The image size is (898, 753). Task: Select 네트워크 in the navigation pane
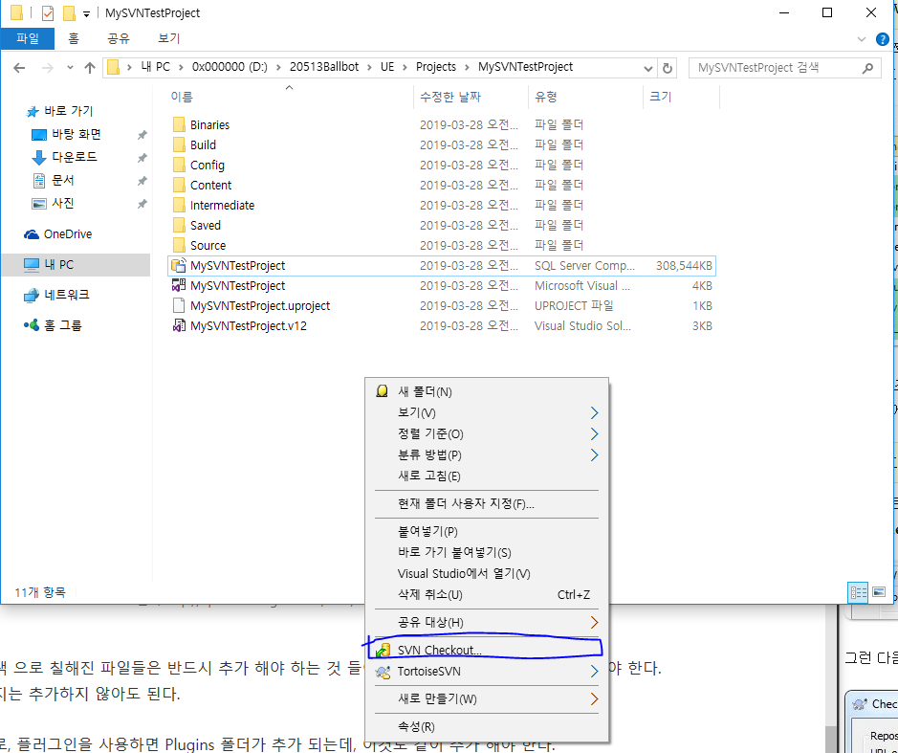click(x=67, y=295)
